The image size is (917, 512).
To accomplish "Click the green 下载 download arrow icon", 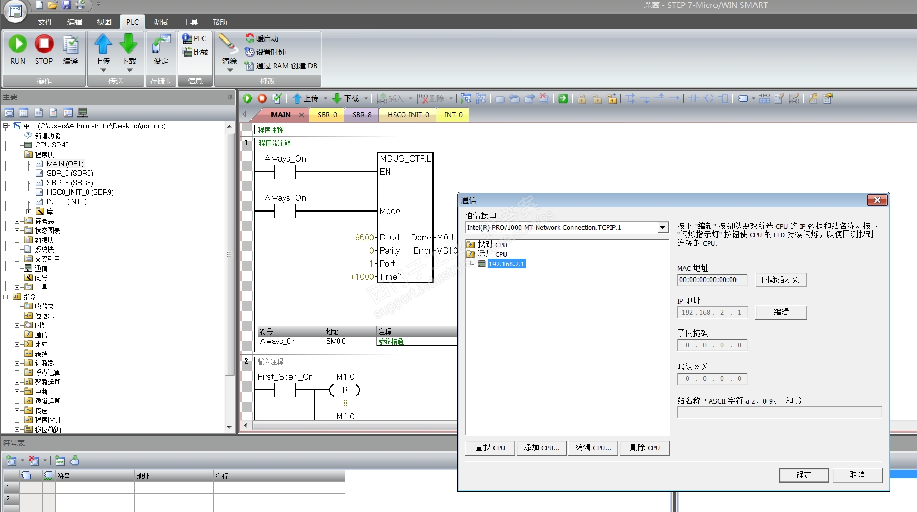I will (x=129, y=44).
